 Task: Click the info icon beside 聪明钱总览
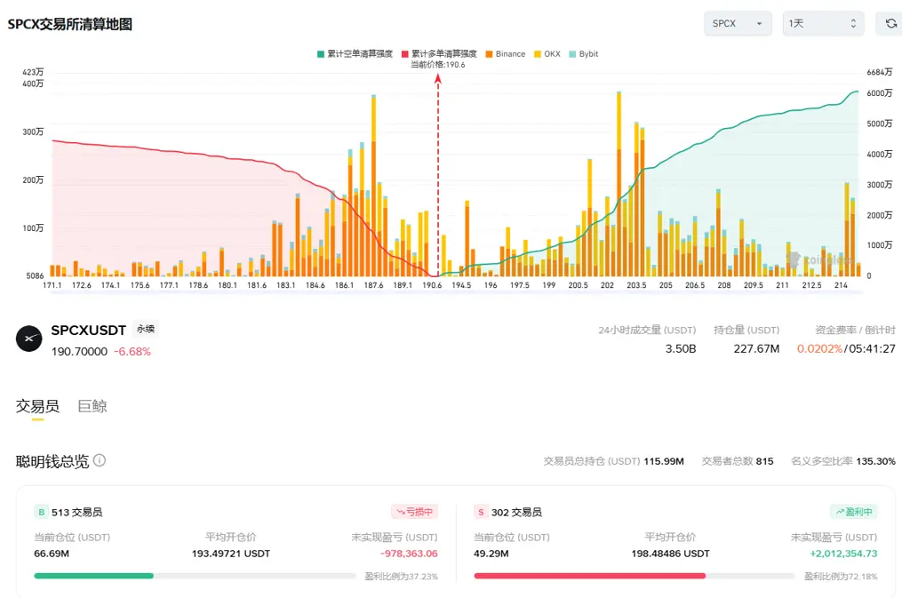coord(100,460)
